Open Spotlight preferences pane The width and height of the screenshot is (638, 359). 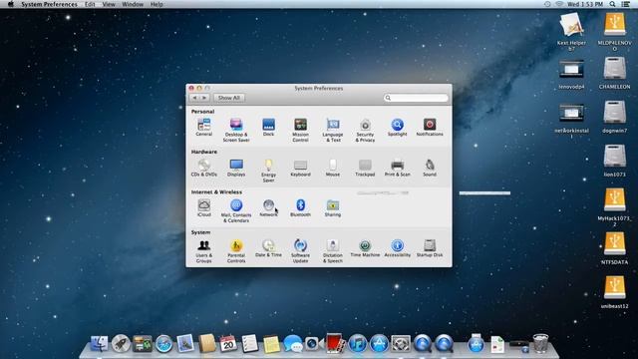pyautogui.click(x=397, y=127)
